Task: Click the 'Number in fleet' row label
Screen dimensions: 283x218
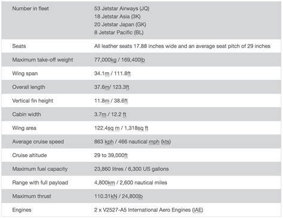Action: tap(30, 8)
